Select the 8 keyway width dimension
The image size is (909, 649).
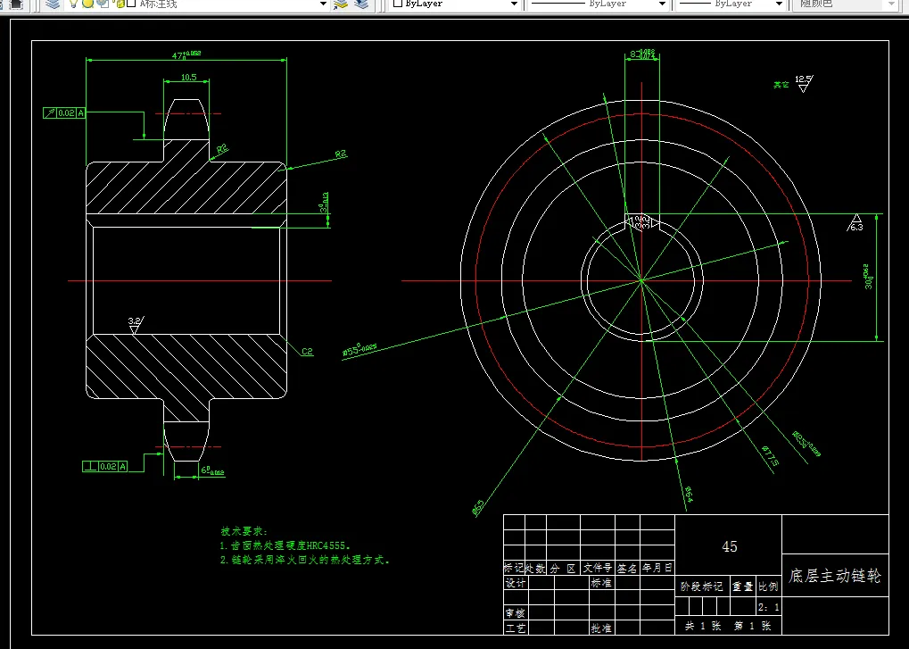(642, 54)
